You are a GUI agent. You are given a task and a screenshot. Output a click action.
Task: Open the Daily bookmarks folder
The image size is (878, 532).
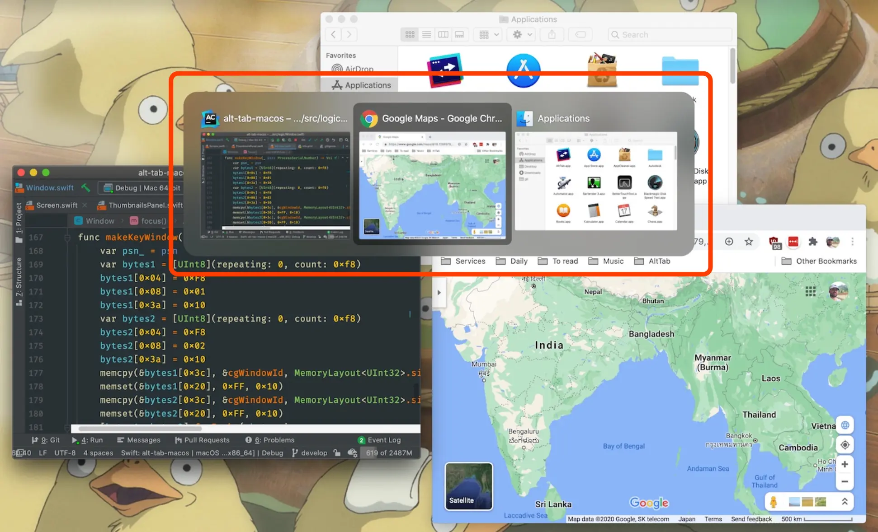click(511, 261)
